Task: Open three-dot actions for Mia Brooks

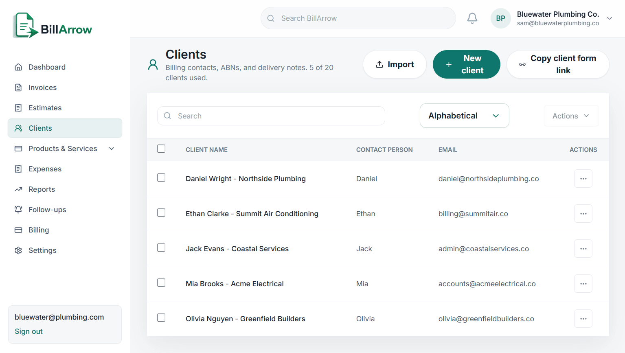Action: [583, 284]
